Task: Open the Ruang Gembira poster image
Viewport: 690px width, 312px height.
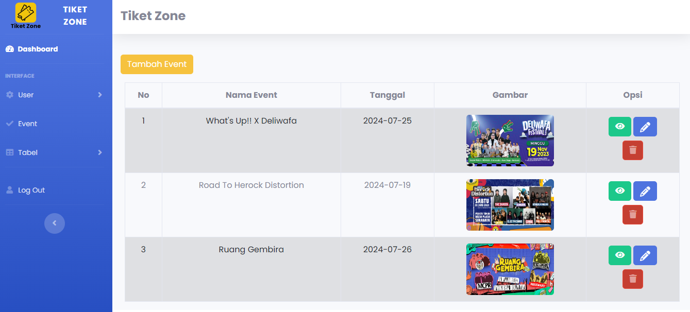Action: click(510, 269)
